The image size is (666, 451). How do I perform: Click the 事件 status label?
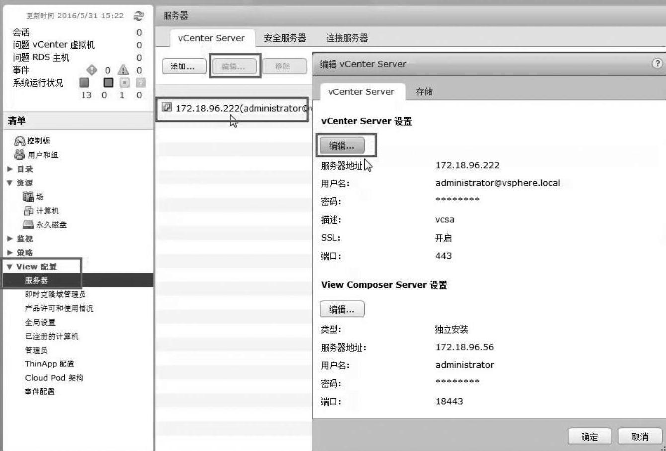(21, 70)
